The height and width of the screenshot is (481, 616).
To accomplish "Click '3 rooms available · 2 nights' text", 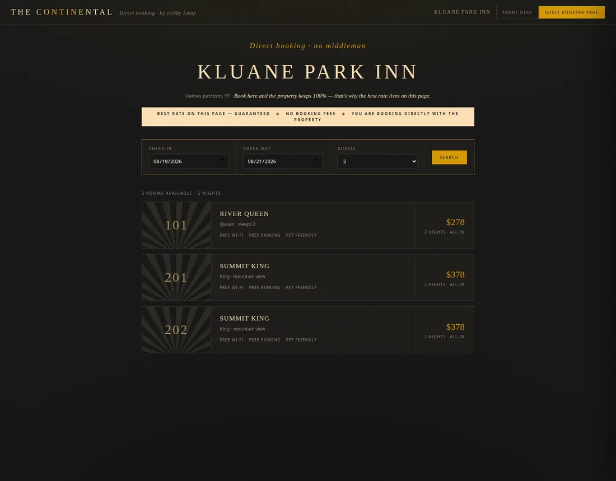I will (181, 193).
